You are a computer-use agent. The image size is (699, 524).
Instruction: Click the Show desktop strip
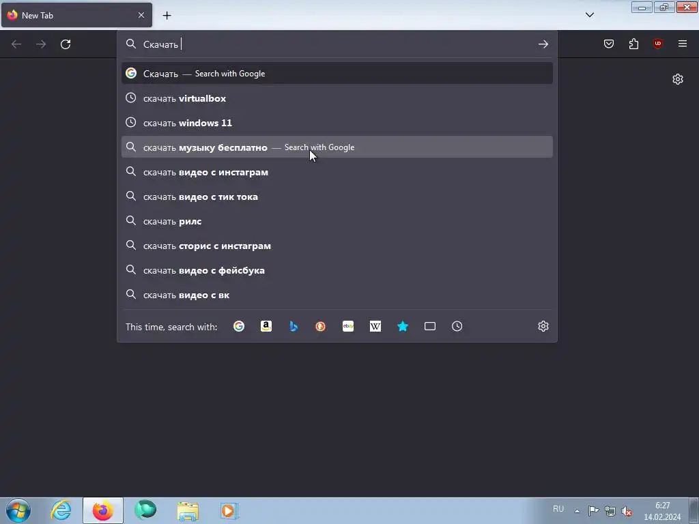point(694,510)
